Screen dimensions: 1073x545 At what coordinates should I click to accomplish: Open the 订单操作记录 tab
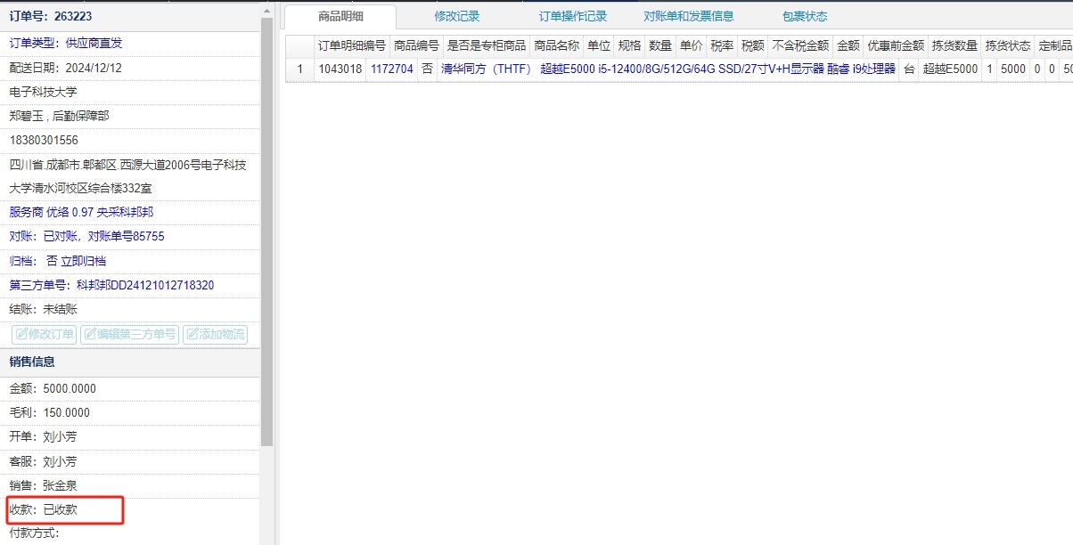tap(573, 16)
